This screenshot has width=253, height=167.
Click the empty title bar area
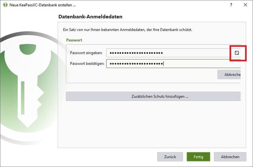coord(148,5)
